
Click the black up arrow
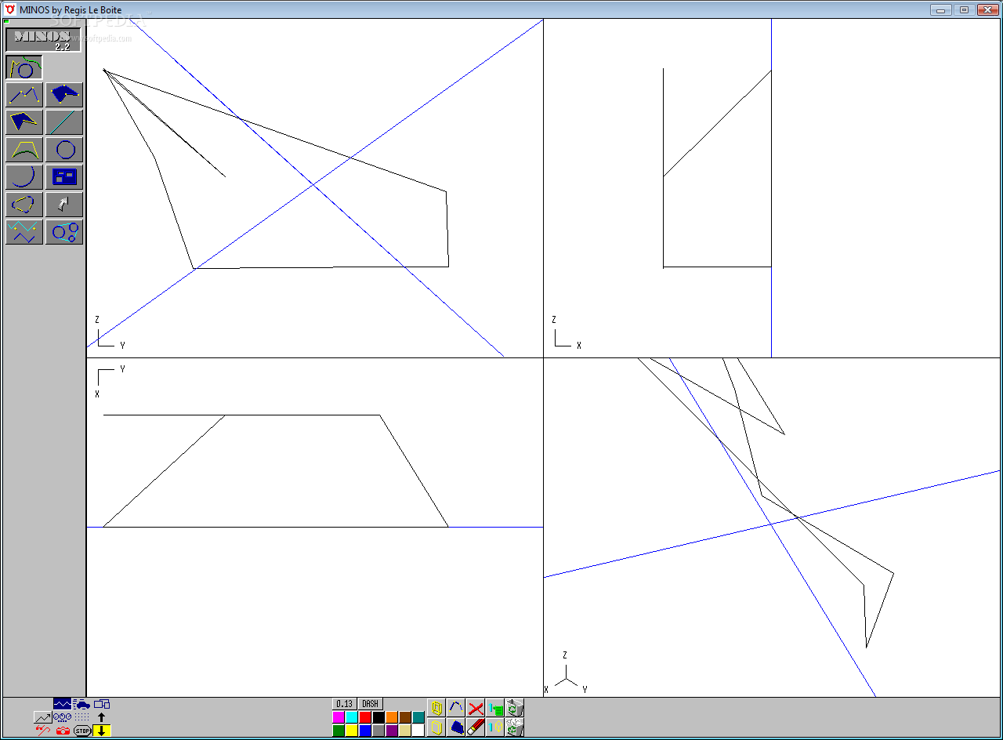[102, 717]
